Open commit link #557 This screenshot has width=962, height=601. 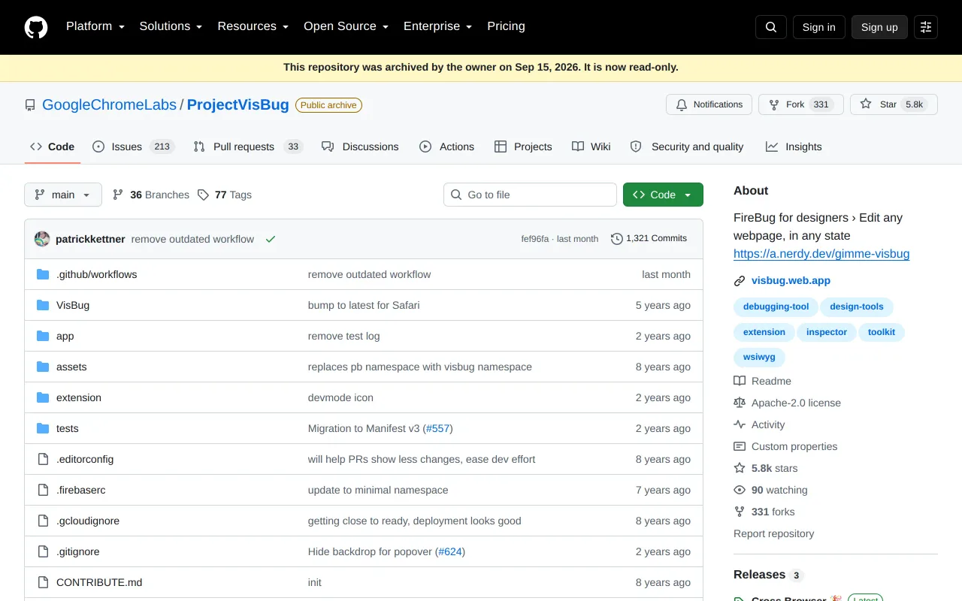tap(438, 428)
